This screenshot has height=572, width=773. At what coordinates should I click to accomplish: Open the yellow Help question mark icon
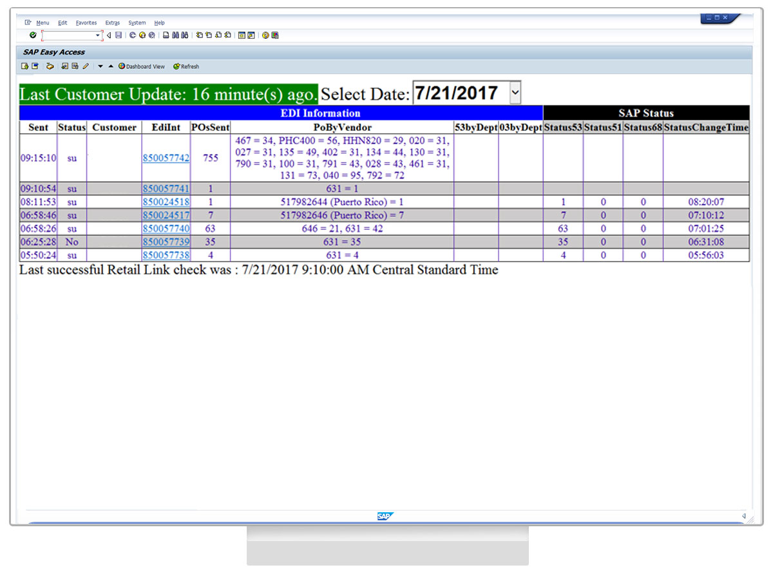point(265,35)
